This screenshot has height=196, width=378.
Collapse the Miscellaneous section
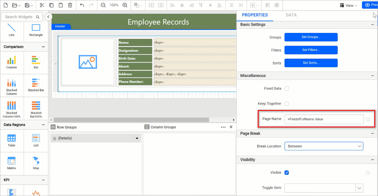pos(372,75)
